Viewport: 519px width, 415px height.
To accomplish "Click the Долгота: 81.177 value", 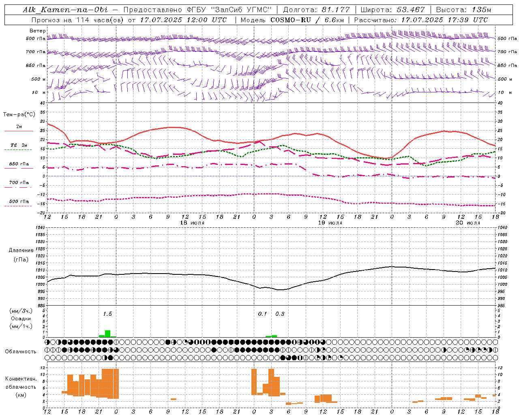I will tap(316, 10).
